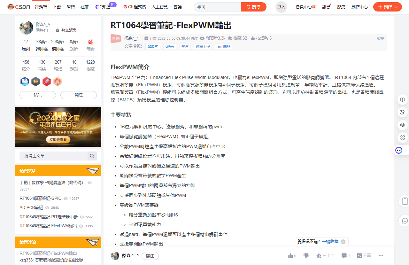Click the sidebar 關注 follow button

pos(79,95)
